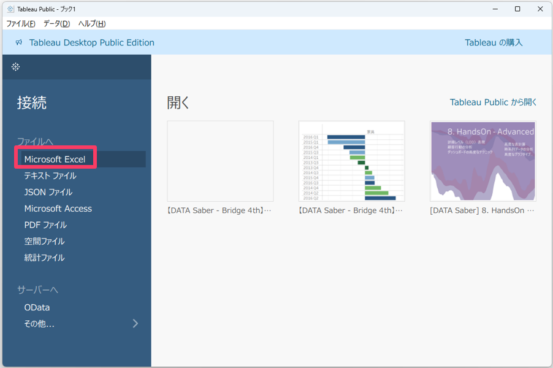Choose JSON ファイル connector

coord(48,192)
